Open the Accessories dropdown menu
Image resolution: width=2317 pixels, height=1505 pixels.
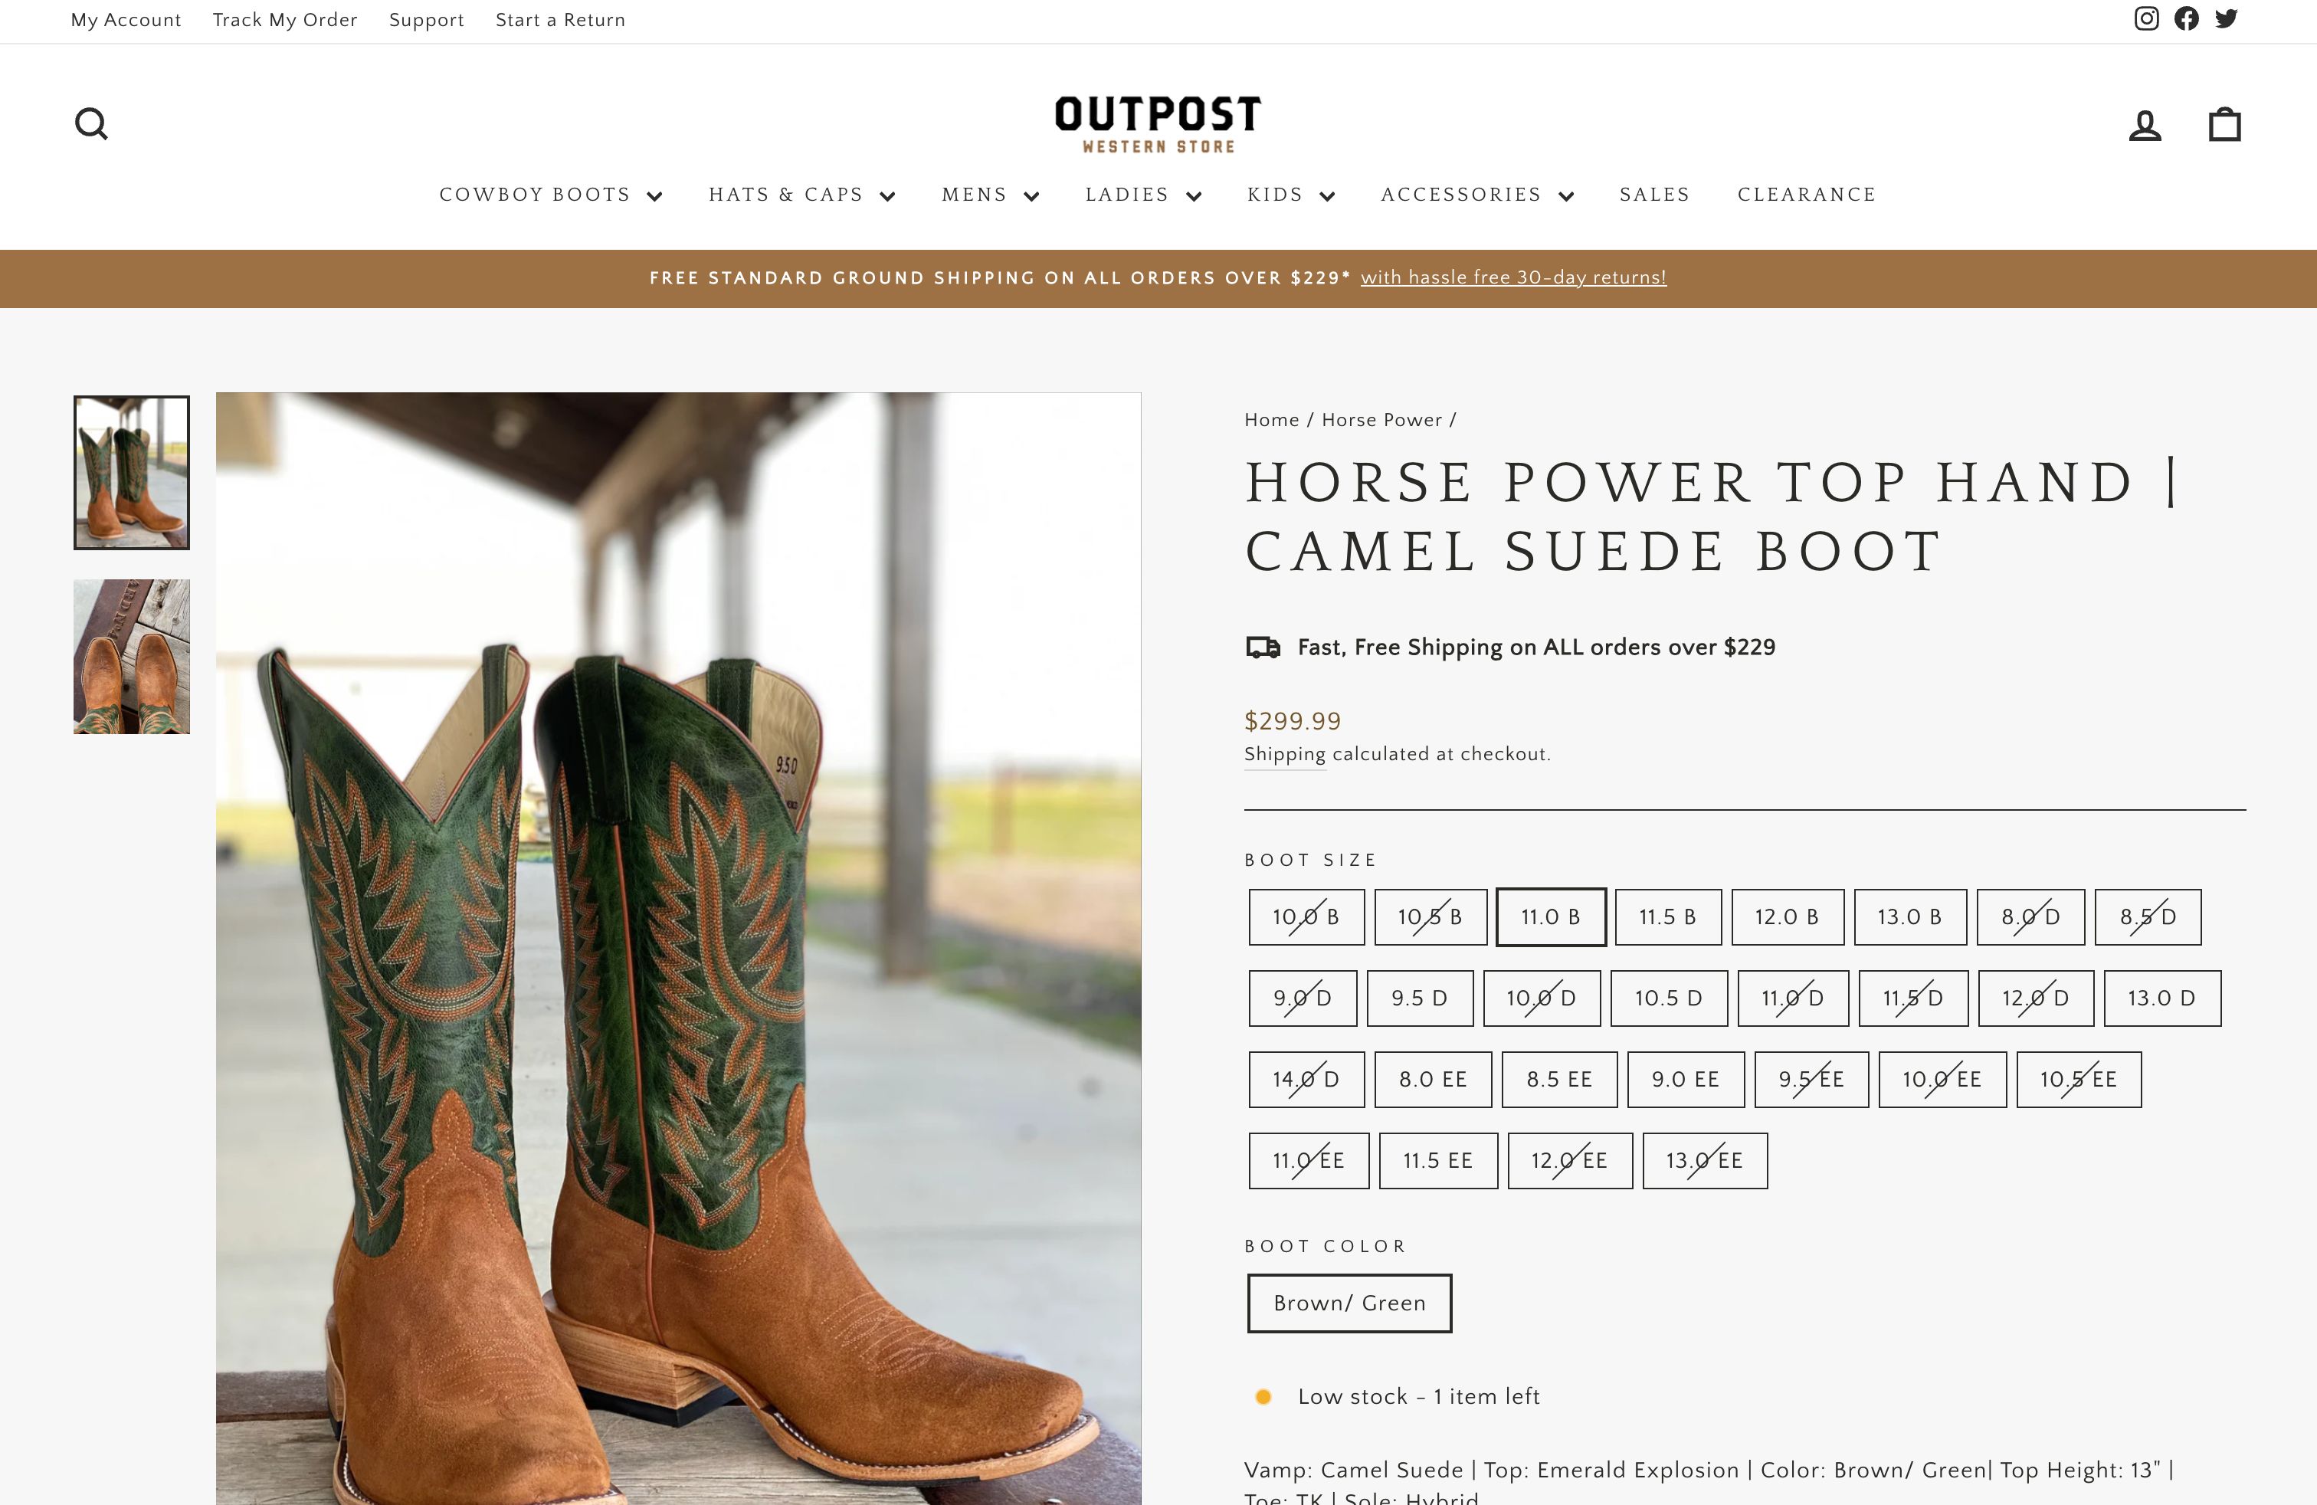click(1476, 195)
